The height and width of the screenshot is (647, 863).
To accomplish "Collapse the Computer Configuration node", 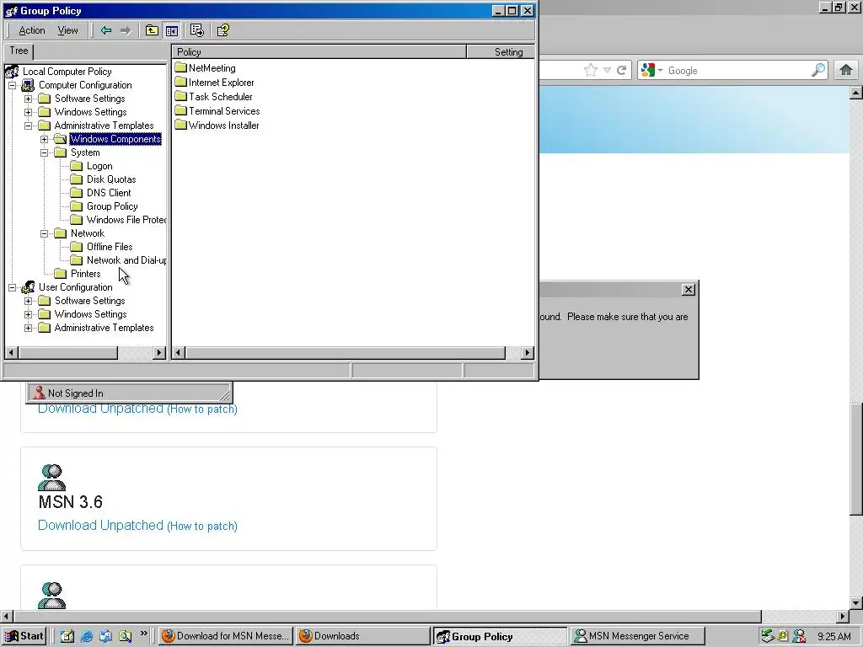I will pyautogui.click(x=12, y=85).
